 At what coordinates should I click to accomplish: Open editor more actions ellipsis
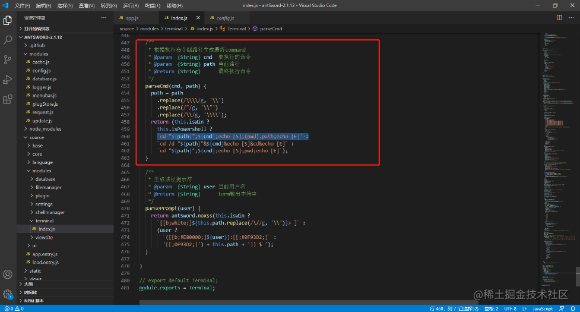571,18
